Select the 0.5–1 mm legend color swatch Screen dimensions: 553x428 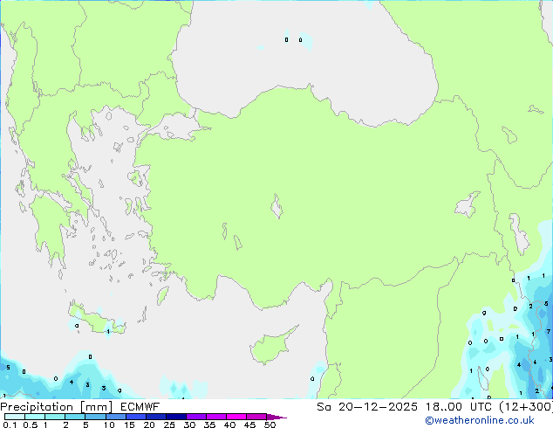tap(35, 417)
